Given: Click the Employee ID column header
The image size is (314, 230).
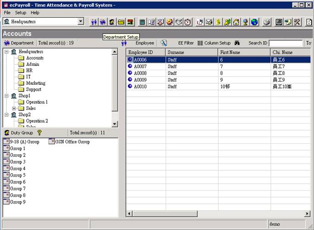Looking at the screenshot, I should (146, 52).
